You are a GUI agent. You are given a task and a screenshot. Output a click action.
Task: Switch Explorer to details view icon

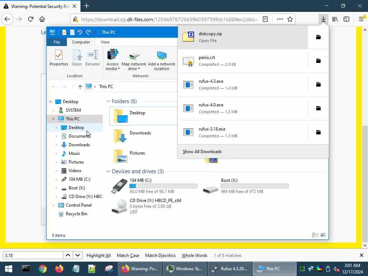point(315,235)
